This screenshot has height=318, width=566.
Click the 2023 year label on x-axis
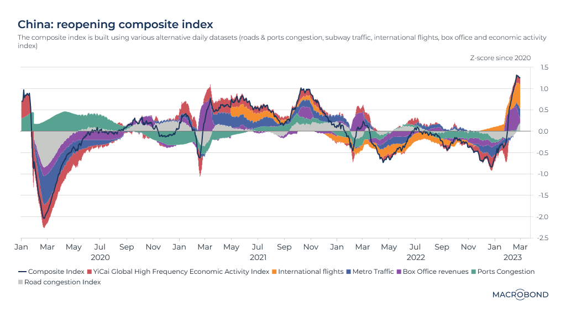(x=512, y=257)
